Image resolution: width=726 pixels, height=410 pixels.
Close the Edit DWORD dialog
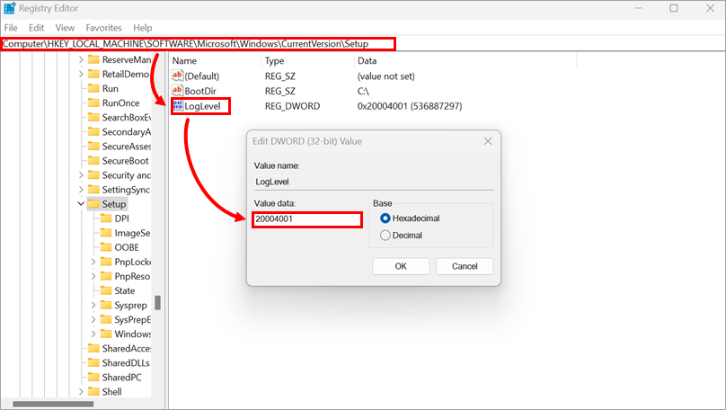[x=488, y=141]
